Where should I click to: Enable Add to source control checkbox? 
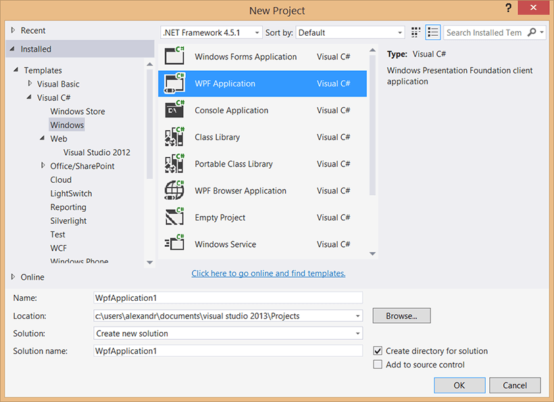pos(378,364)
